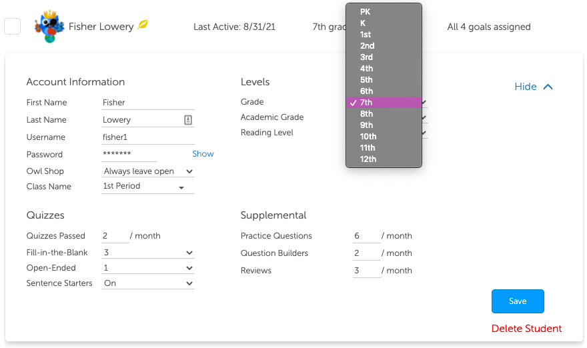The height and width of the screenshot is (348, 587).
Task: Click the Username input field
Action: point(148,137)
